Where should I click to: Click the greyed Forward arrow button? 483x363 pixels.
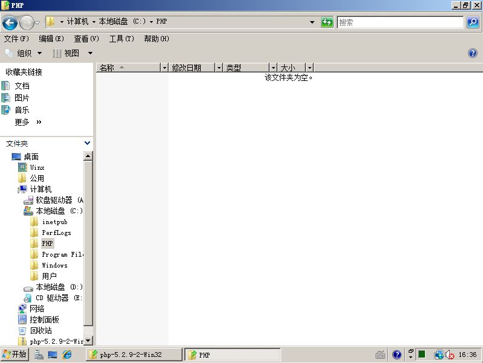click(27, 22)
